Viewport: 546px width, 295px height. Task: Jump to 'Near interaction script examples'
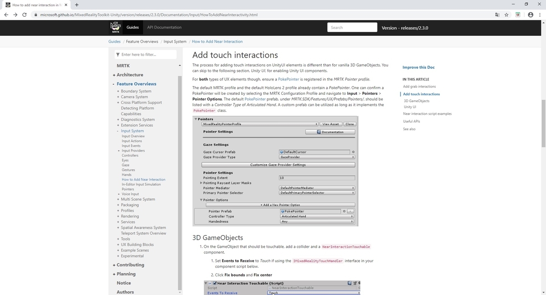coord(427,114)
